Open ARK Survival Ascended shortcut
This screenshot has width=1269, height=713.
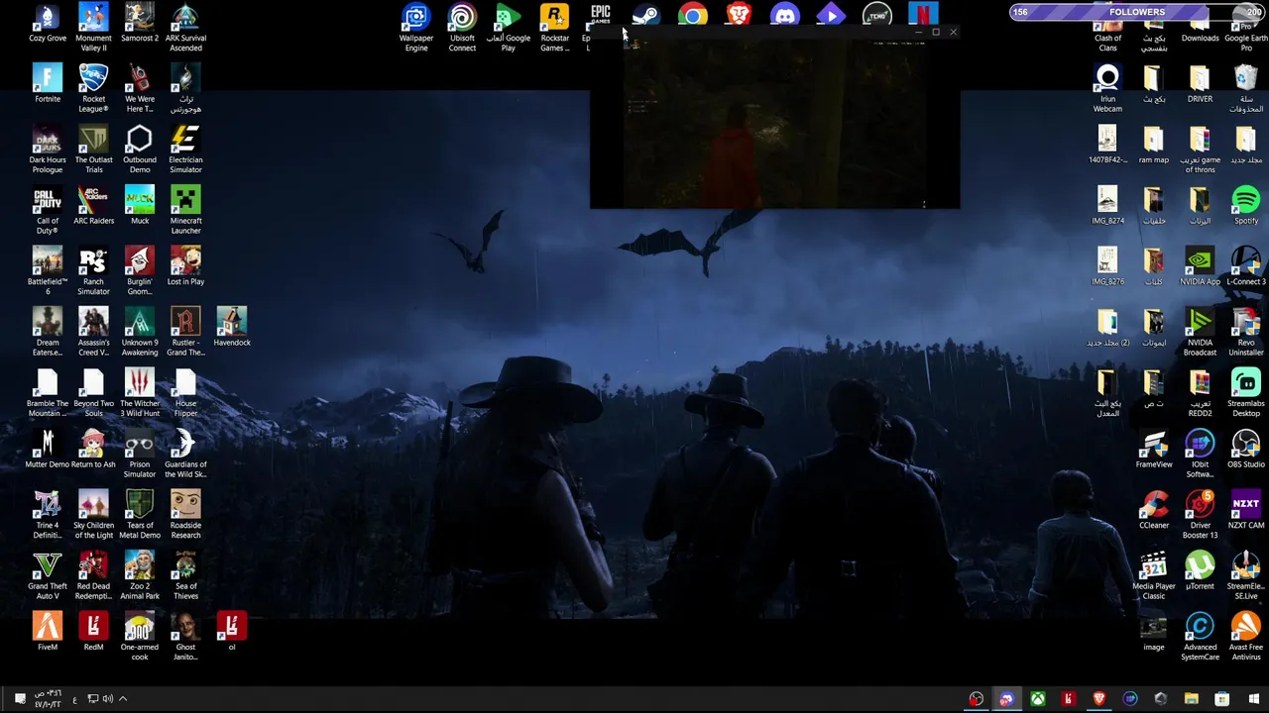pyautogui.click(x=185, y=27)
